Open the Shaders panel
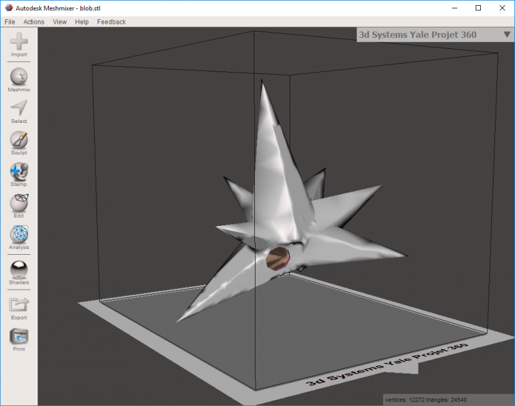Screen dimensions: 515x406 19,273
